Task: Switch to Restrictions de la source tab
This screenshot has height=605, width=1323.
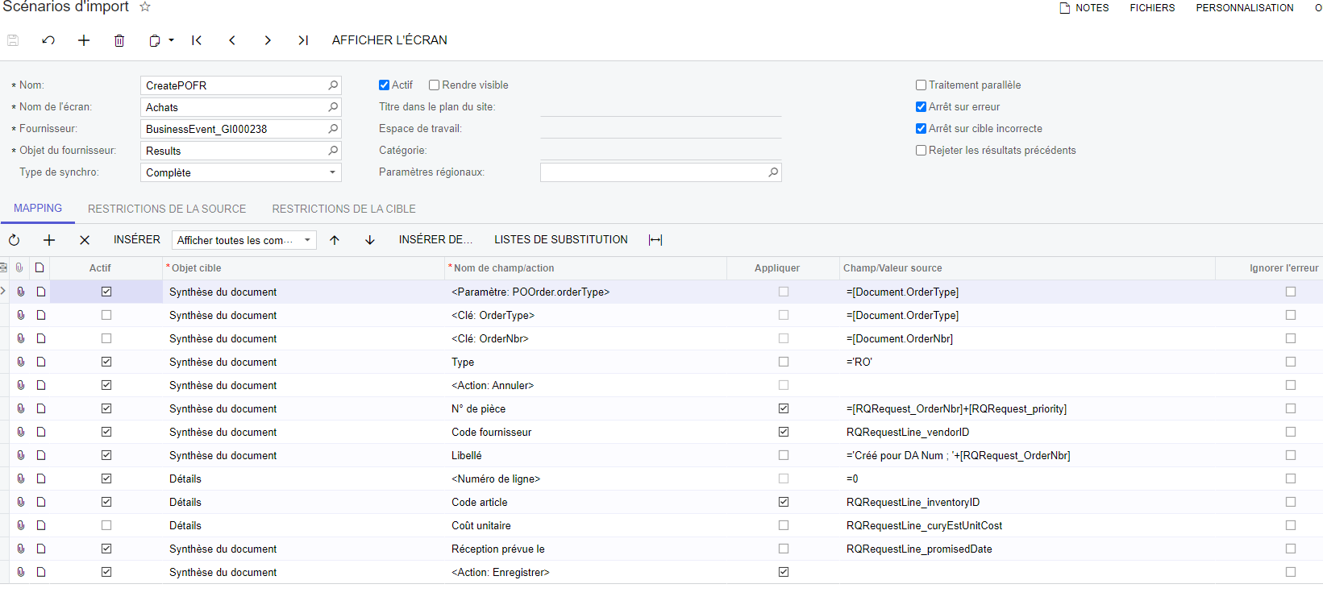Action: coord(167,209)
